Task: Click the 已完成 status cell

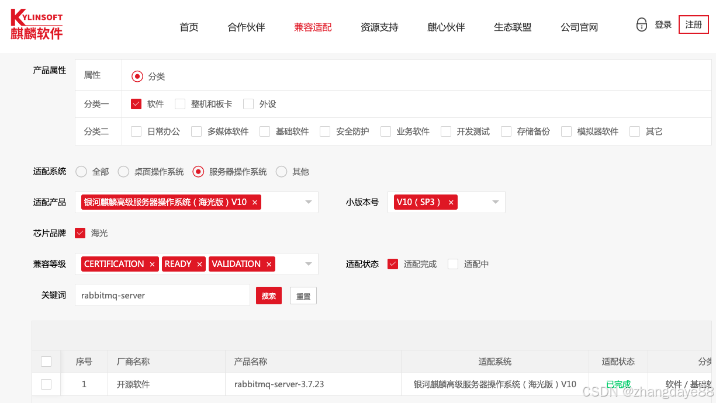Action: 618,384
